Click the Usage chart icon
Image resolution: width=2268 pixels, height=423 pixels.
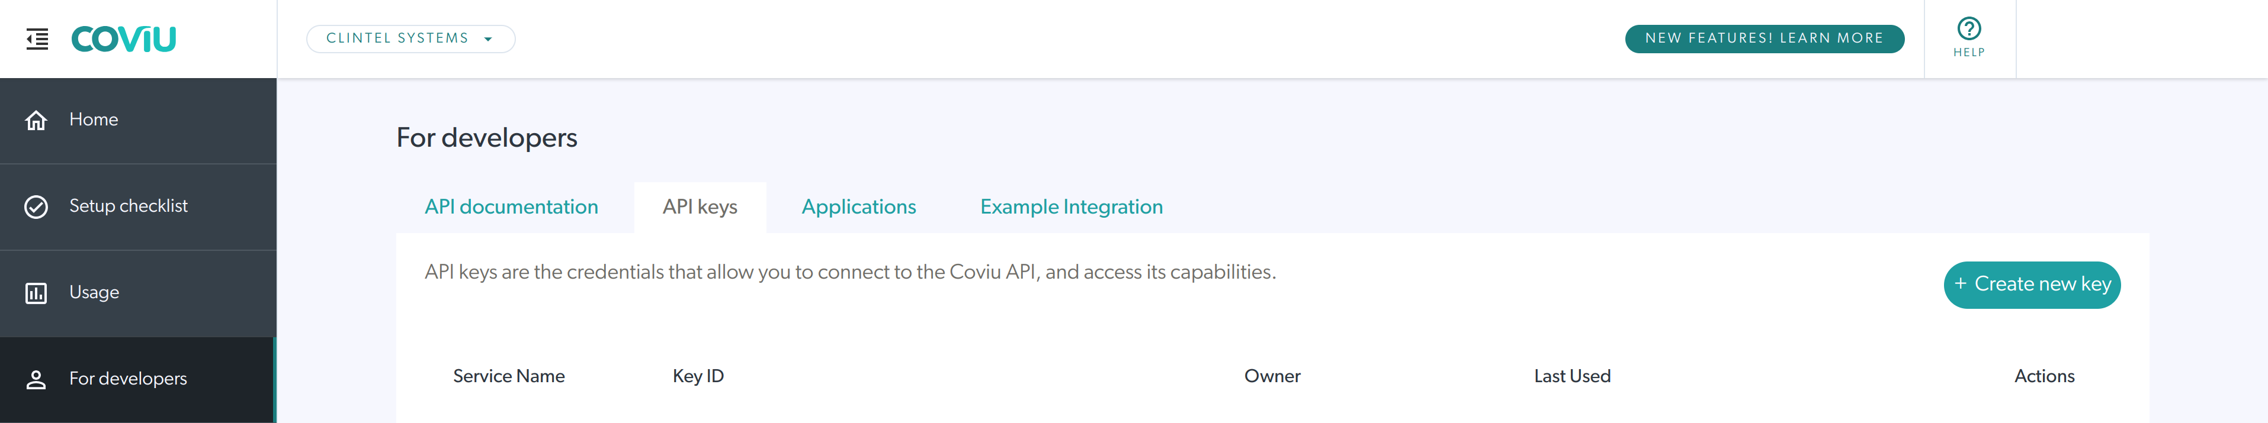[x=36, y=293]
